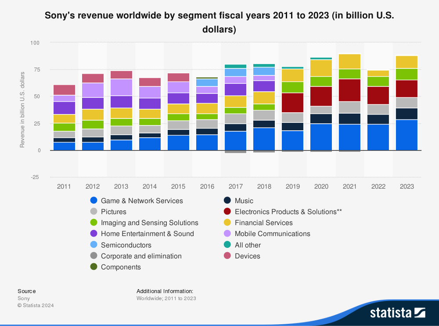Click the Imaging and Sensing Solutions dot

[x=93, y=222]
